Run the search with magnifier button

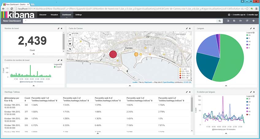pyautogui.click(x=220, y=21)
